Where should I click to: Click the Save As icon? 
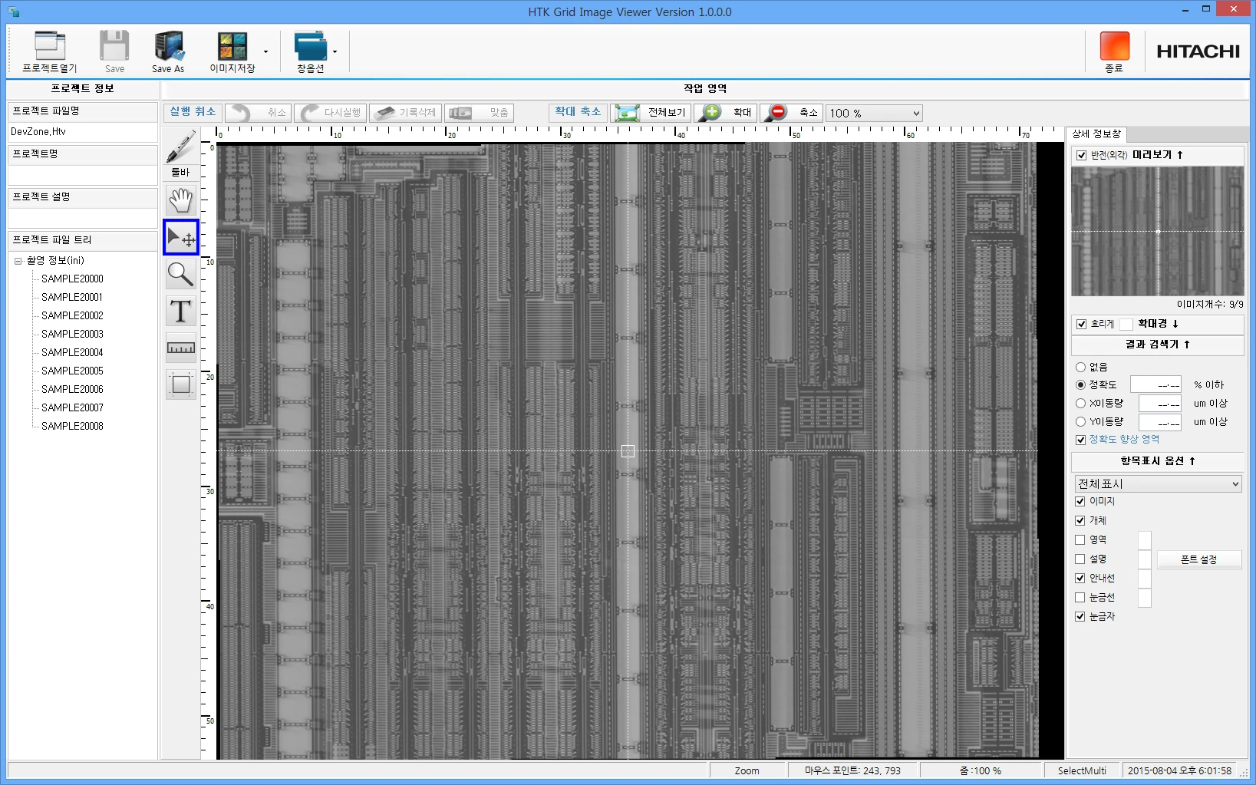(x=169, y=46)
